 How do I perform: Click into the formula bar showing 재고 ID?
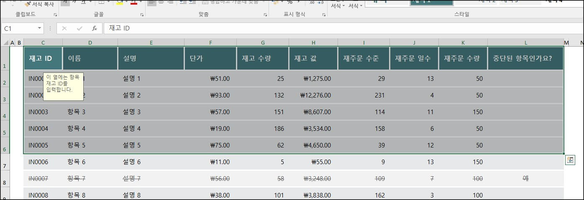(343, 28)
